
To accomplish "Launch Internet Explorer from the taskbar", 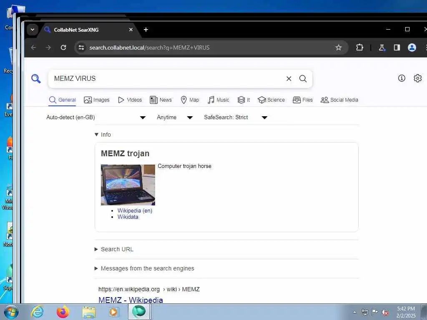I will [x=37, y=312].
